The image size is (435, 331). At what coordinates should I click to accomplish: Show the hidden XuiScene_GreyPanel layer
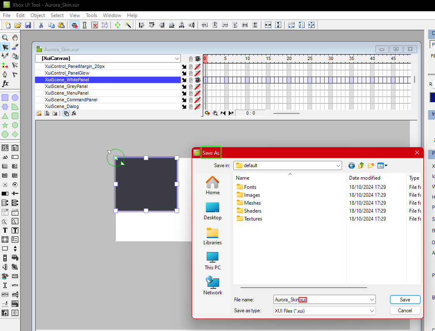[197, 87]
